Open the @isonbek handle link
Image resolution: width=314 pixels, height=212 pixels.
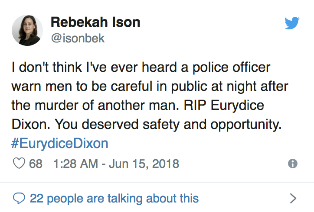[78, 38]
